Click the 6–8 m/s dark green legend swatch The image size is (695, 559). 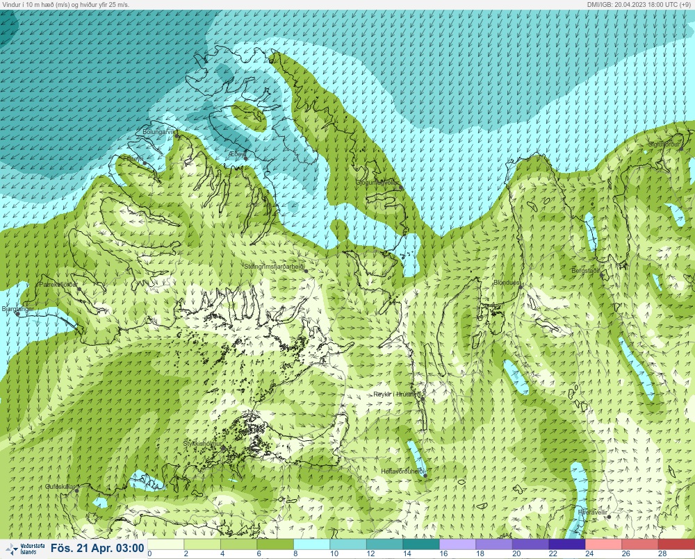275,544
